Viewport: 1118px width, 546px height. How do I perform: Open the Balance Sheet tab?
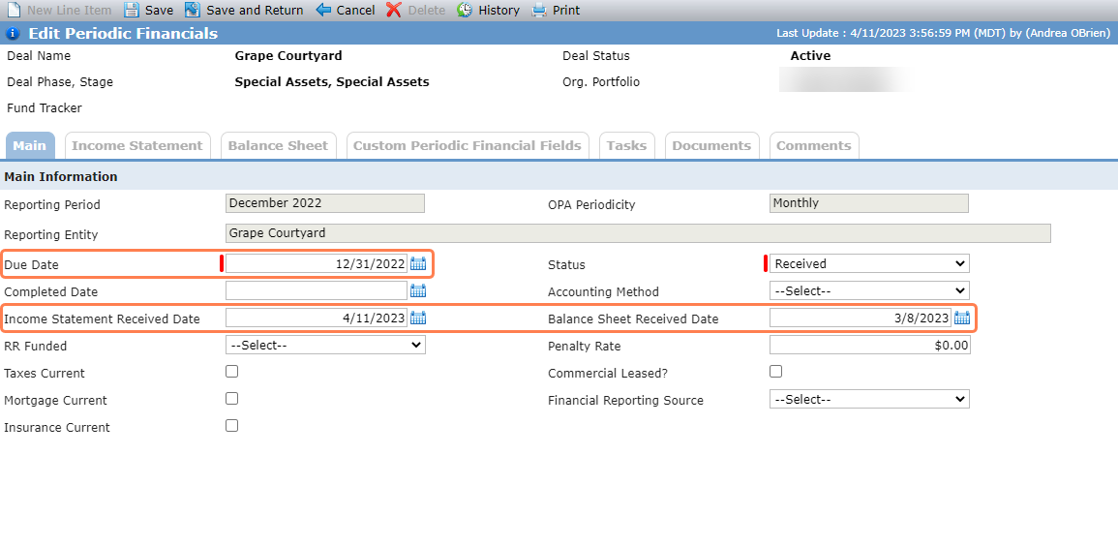click(278, 145)
